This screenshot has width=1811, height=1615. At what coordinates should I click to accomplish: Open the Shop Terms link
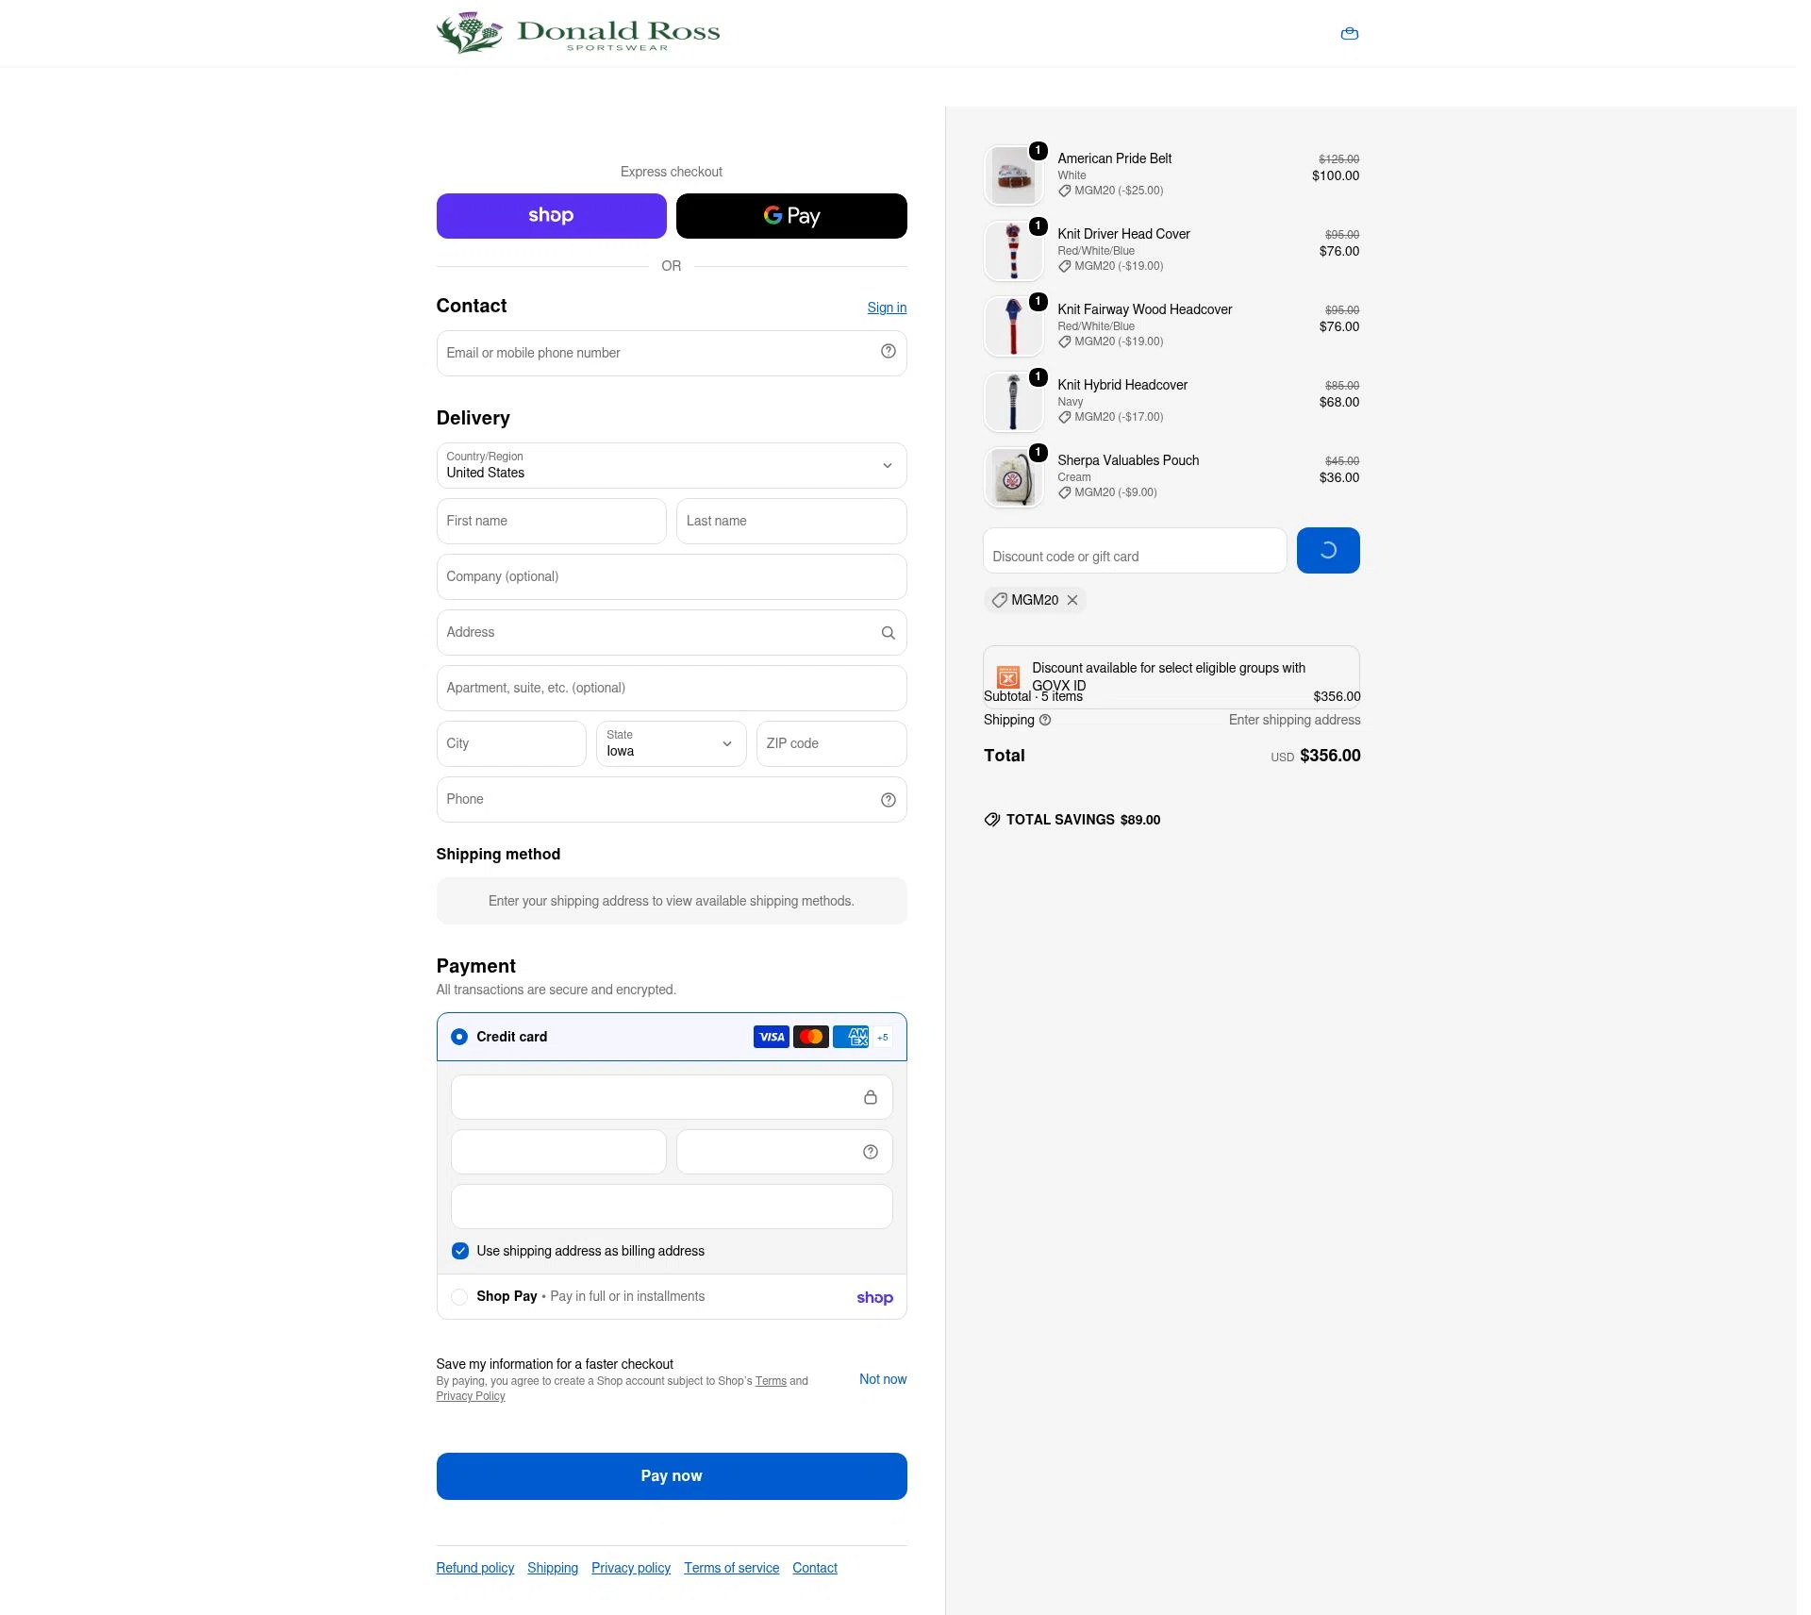pos(771,1381)
